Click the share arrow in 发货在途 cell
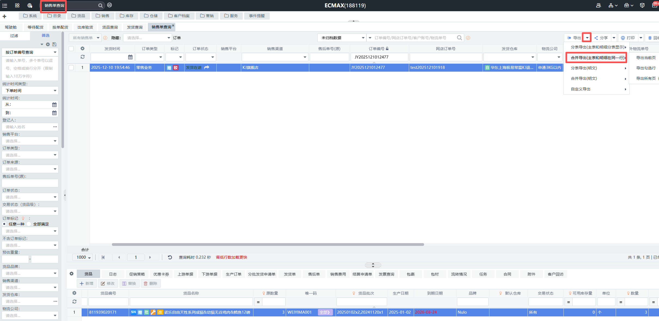 coord(207,68)
